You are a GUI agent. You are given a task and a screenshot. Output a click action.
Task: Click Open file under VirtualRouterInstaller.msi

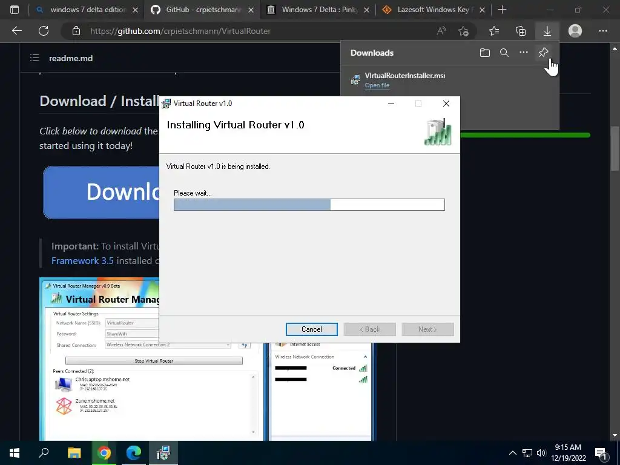click(377, 85)
